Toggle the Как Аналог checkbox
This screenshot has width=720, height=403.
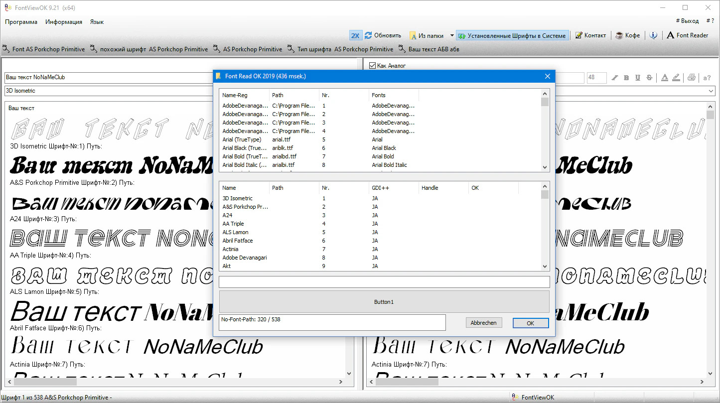click(x=372, y=65)
